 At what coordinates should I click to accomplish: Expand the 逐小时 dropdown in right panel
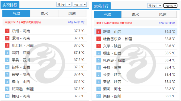[x=155, y=6]
